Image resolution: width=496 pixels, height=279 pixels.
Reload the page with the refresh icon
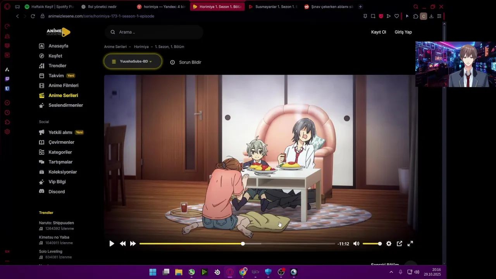tap(33, 16)
